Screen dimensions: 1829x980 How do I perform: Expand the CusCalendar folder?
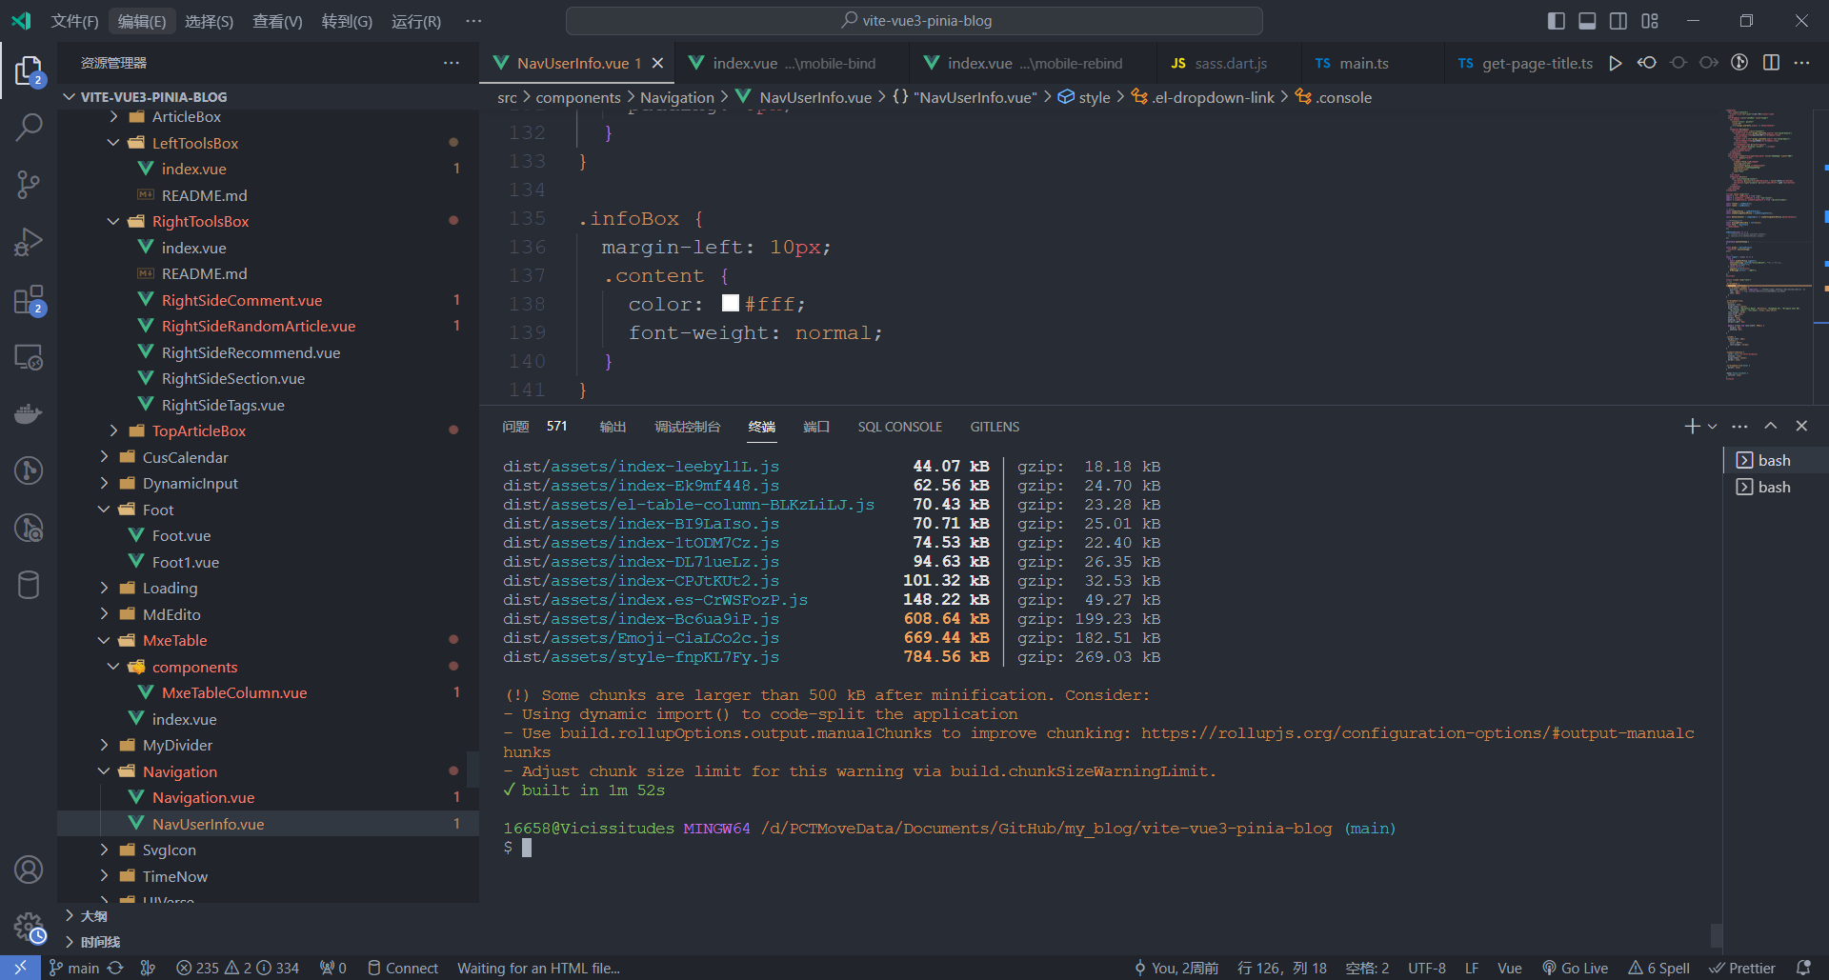point(105,457)
